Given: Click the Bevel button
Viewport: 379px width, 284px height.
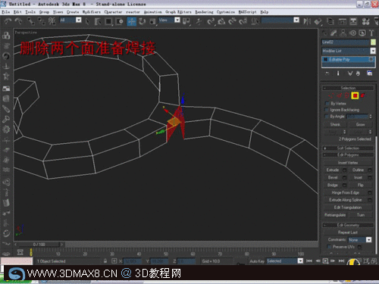Looking at the screenshot, I should tap(333, 177).
